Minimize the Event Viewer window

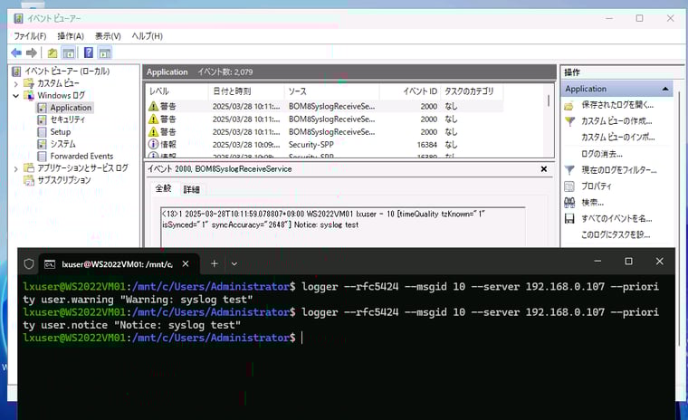[609, 18]
